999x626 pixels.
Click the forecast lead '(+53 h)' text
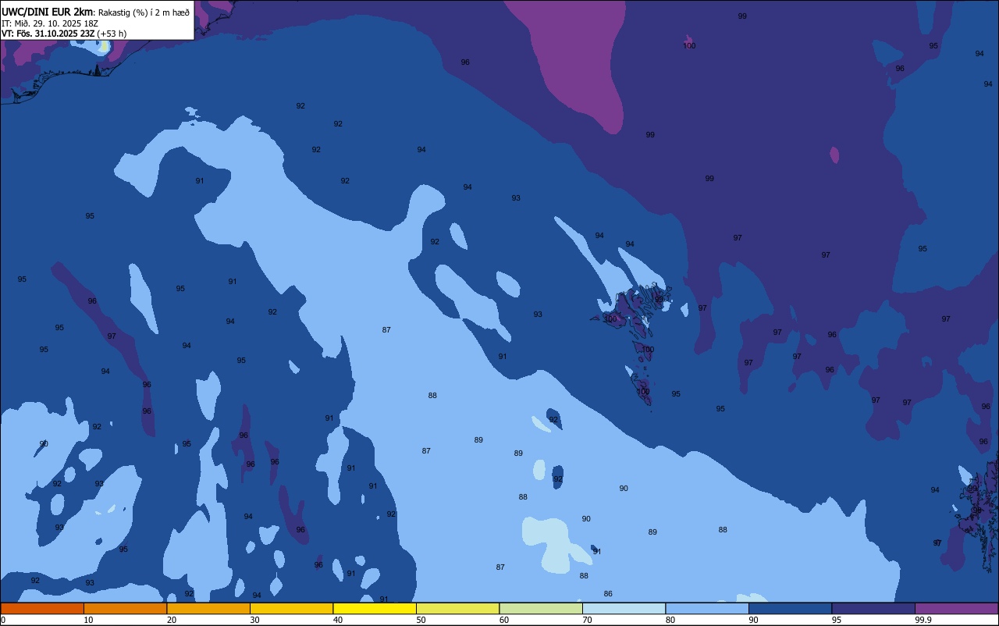(x=112, y=34)
